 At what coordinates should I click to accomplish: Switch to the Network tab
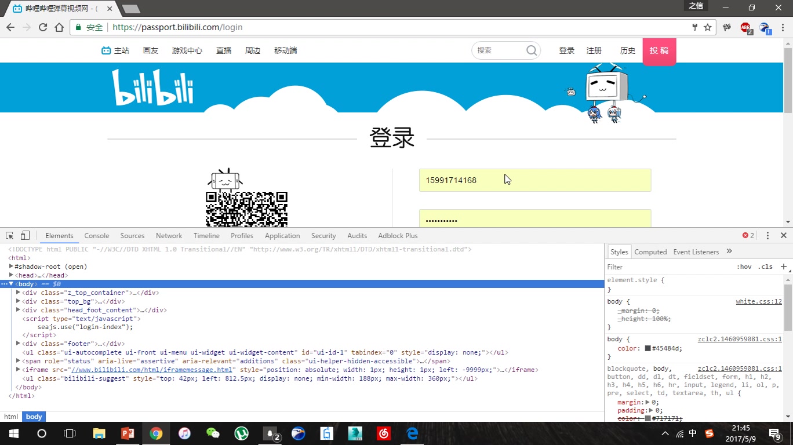point(169,235)
